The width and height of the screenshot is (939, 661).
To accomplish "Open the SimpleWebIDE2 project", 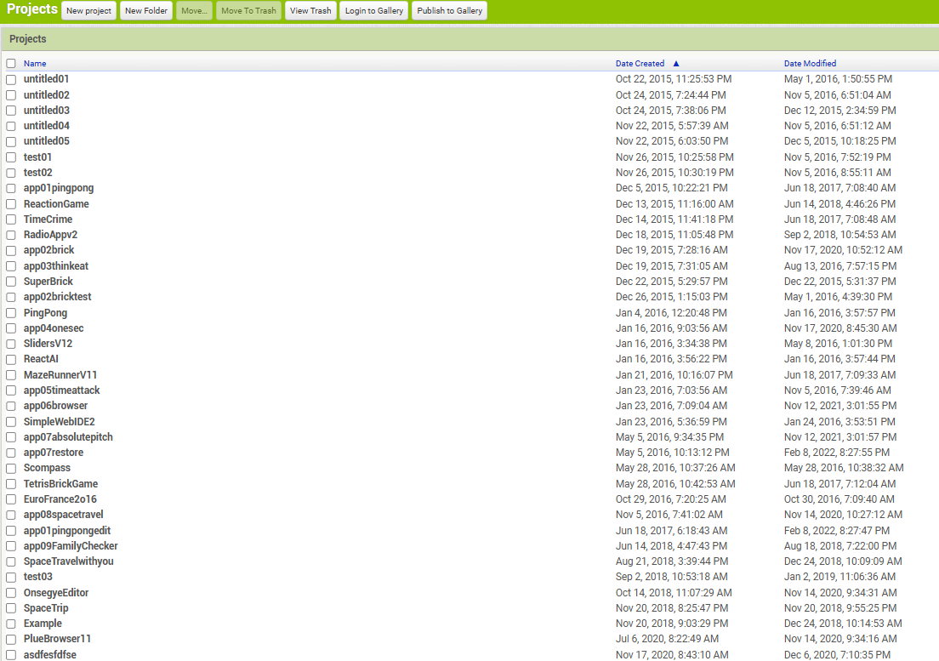I will click(59, 421).
